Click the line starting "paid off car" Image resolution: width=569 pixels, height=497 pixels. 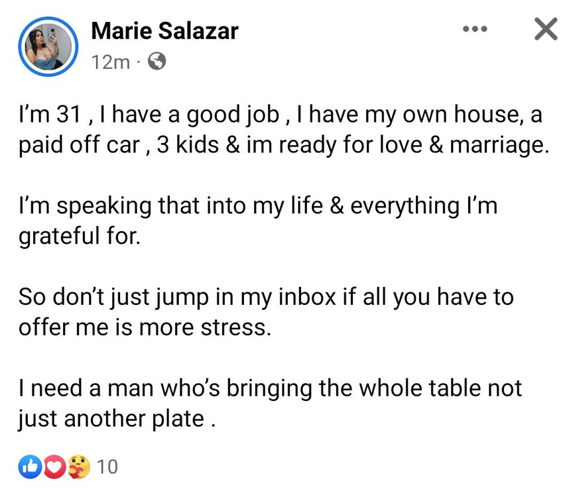click(284, 146)
